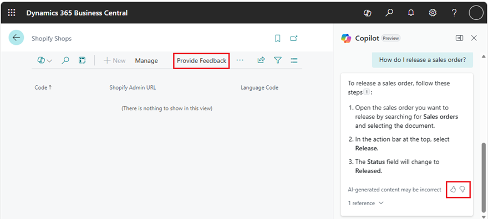Change the list view layout
The height and width of the screenshot is (219, 488).
294,60
